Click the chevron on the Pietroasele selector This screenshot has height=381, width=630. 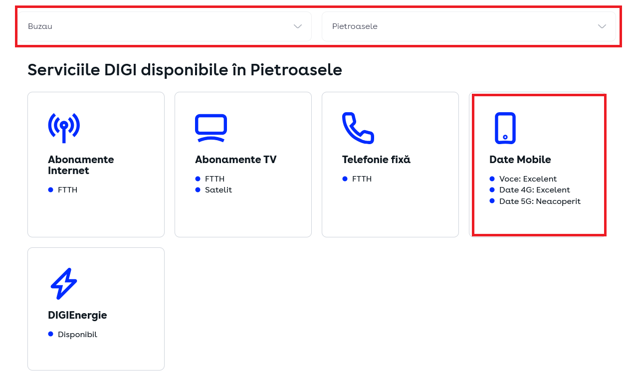(602, 26)
